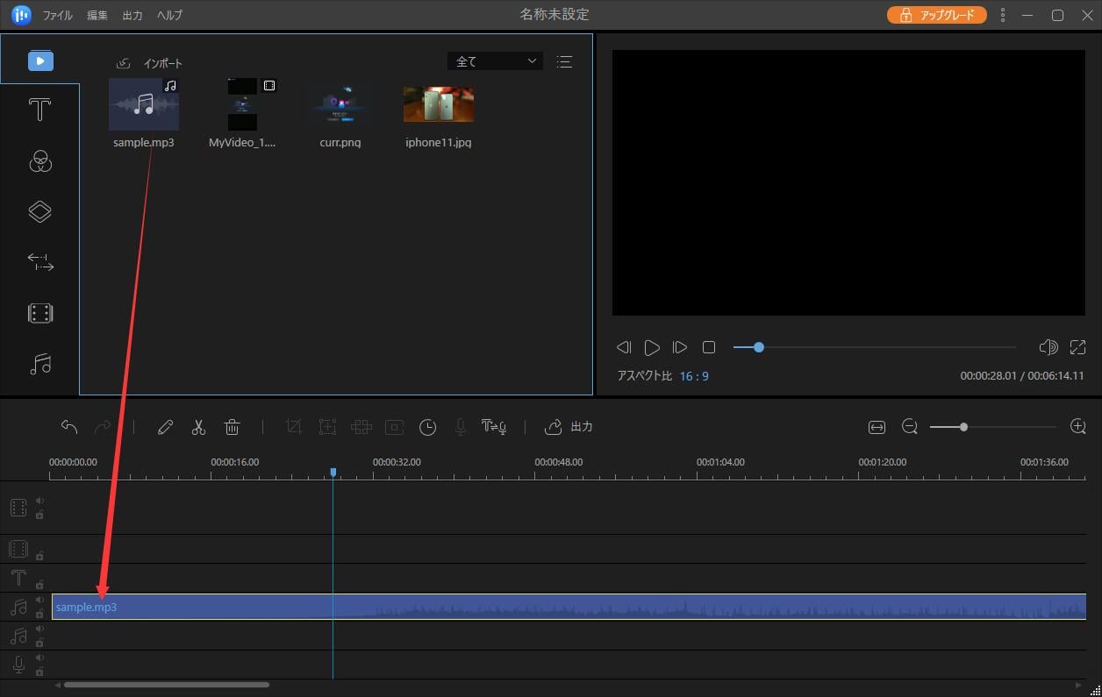
Task: Open the Transitions panel in the sidebar
Action: pyautogui.click(x=40, y=262)
